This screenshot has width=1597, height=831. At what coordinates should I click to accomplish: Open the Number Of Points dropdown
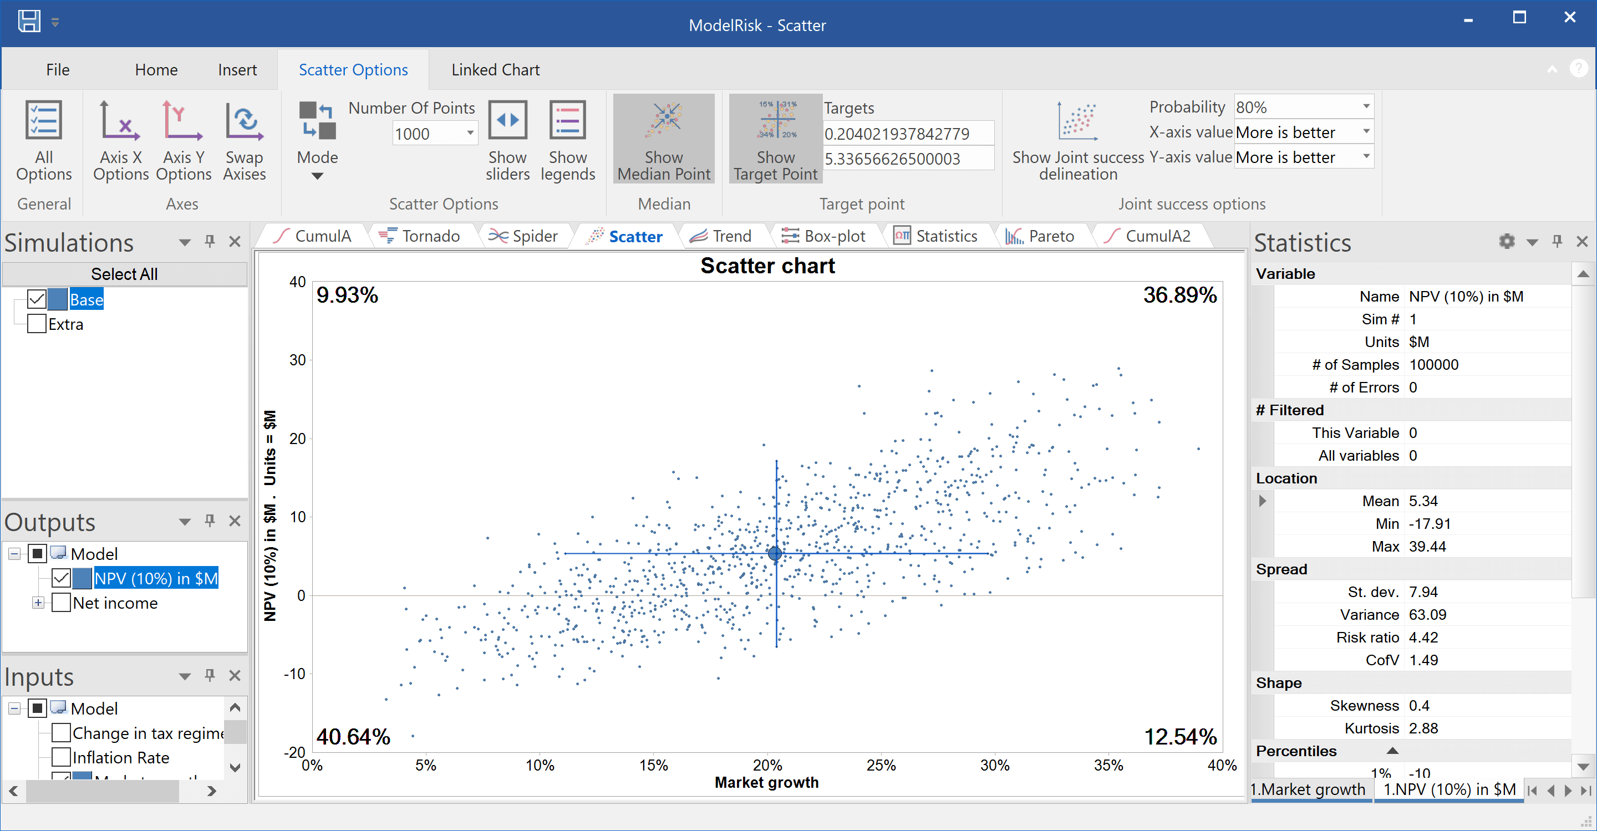(x=469, y=133)
